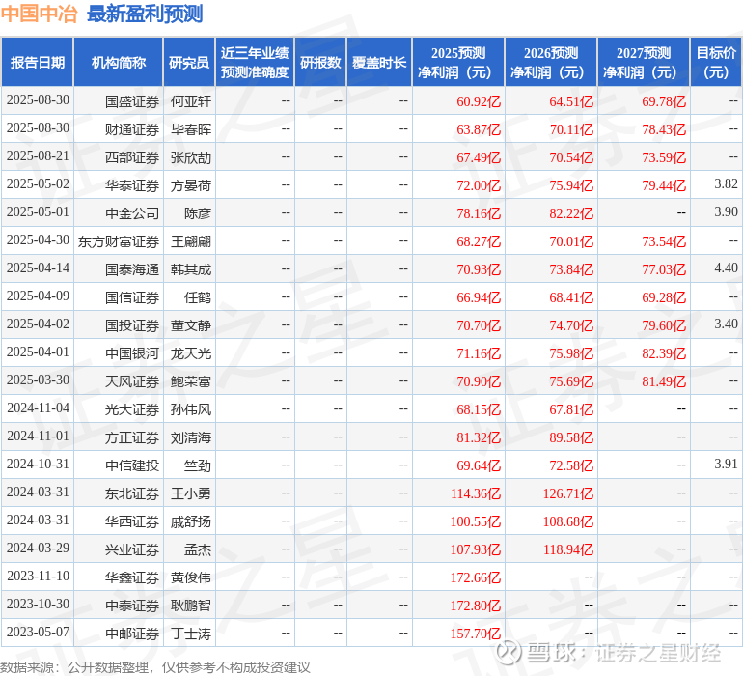
Task: Click the 2023-10-30 report date
Action: tap(38, 604)
